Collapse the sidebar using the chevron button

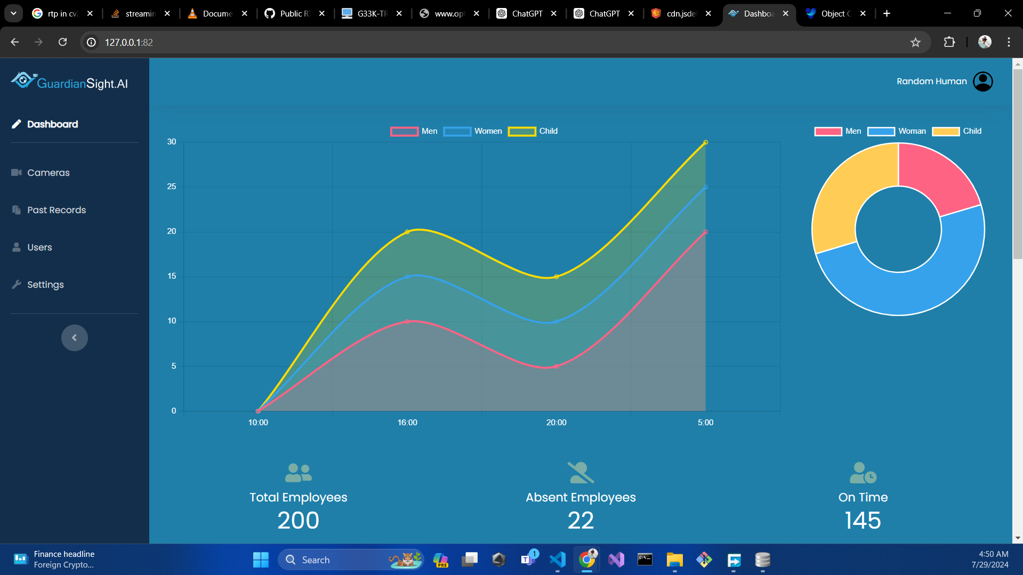pyautogui.click(x=74, y=337)
